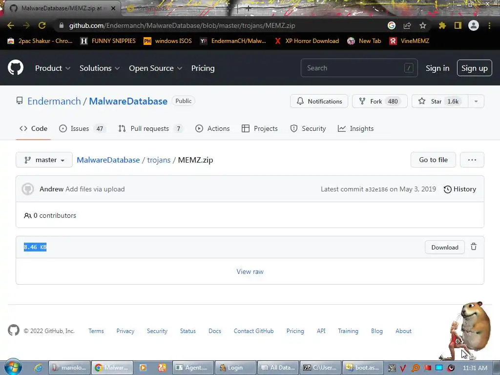Click the taskbar clock showing 11:31 AM
This screenshot has height=375, width=500.
pyautogui.click(x=475, y=368)
